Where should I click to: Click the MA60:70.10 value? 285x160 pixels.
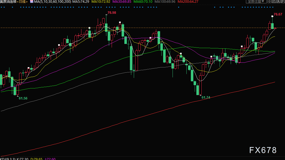(x=143, y=1)
